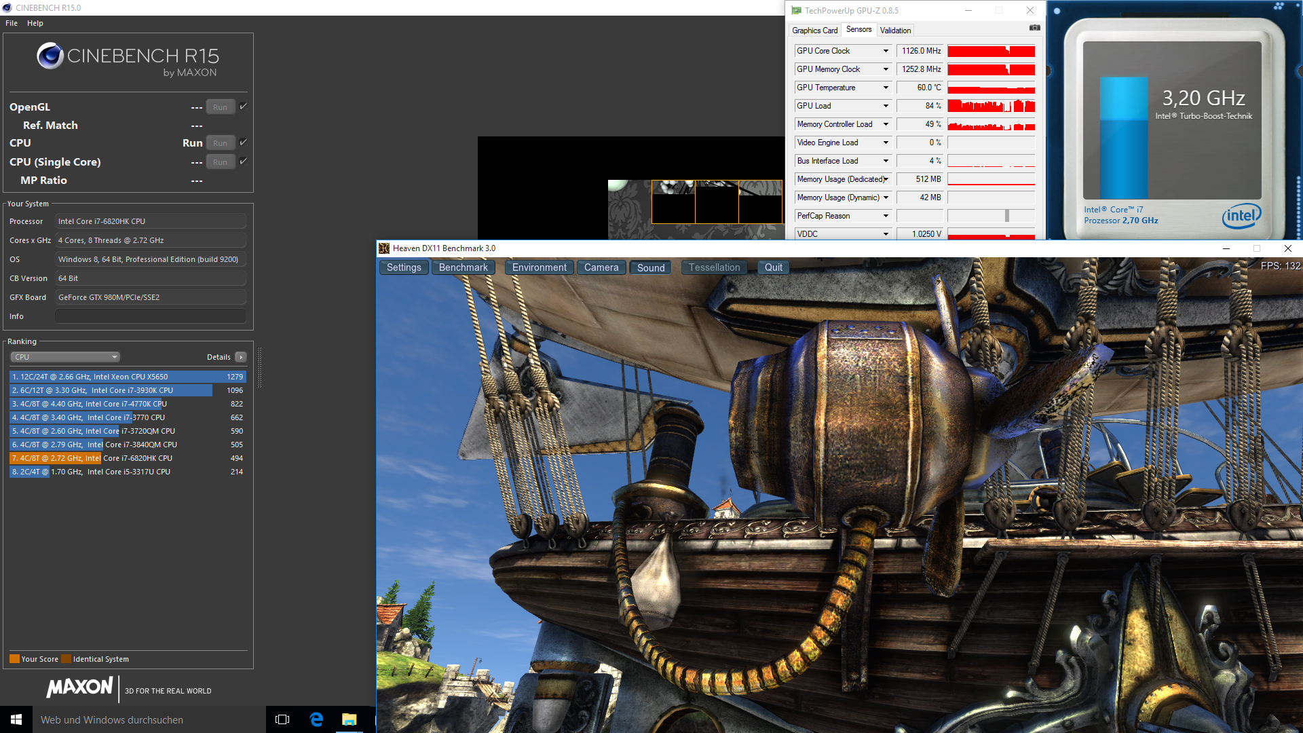Toggle the Tessellation option in Heaven
The image size is (1303, 733).
[x=714, y=267]
